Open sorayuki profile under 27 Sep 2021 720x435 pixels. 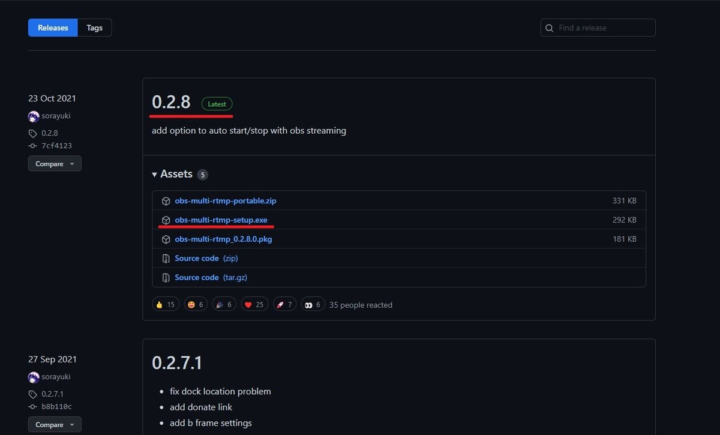56,377
